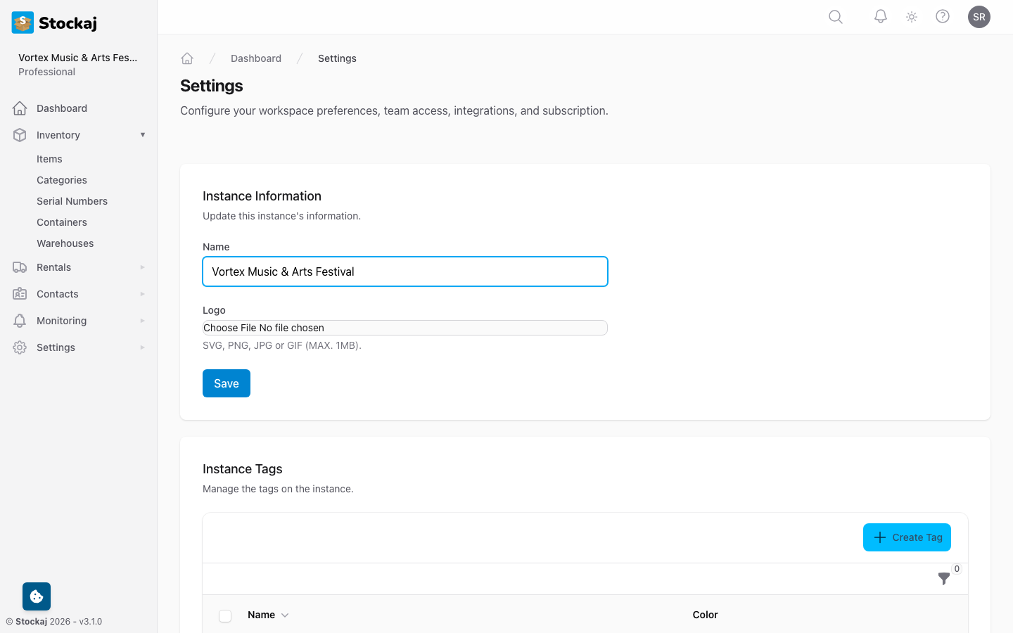1013x633 pixels.
Task: Click the cookie settings icon at bottom left
Action: (36, 596)
